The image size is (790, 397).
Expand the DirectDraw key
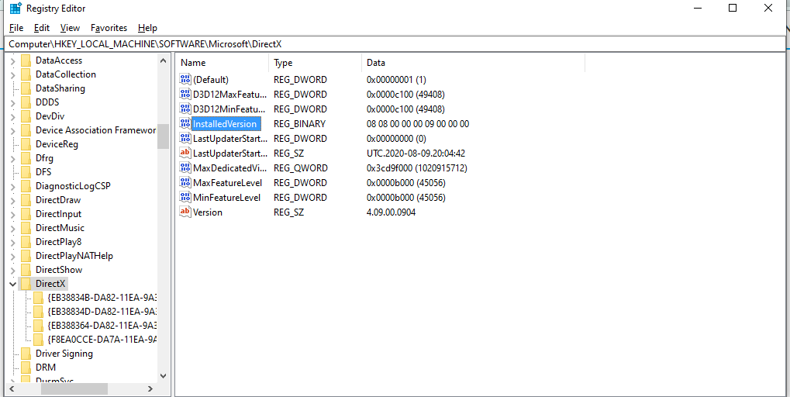[x=13, y=200]
